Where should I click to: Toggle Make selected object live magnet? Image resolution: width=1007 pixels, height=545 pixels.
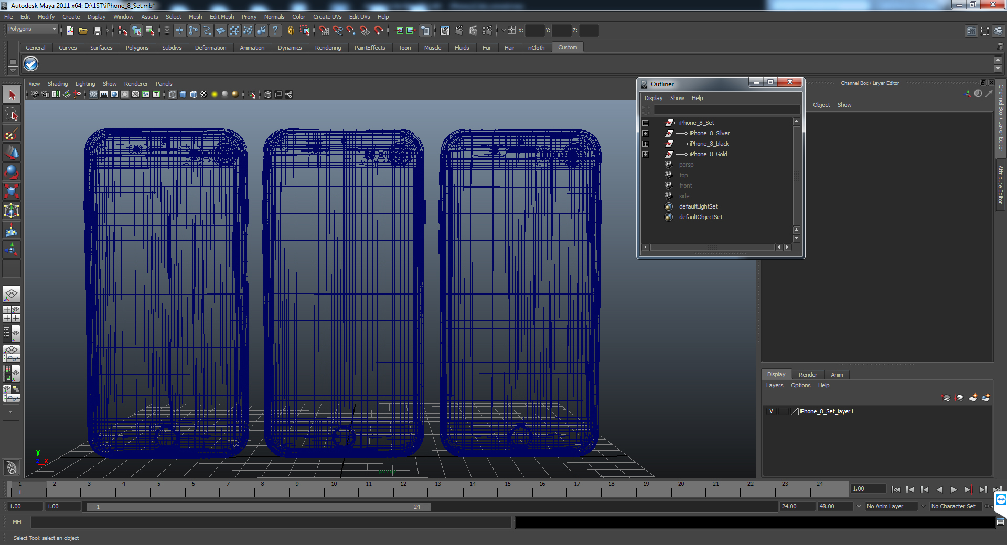tap(379, 30)
